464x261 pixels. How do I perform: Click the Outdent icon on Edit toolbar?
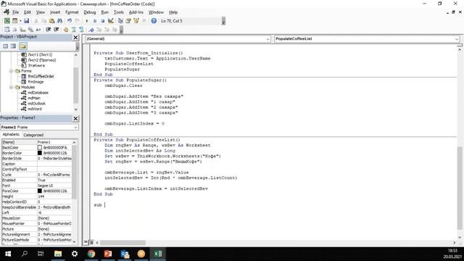pyautogui.click(x=57, y=29)
